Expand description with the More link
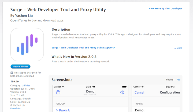 coord(178,48)
